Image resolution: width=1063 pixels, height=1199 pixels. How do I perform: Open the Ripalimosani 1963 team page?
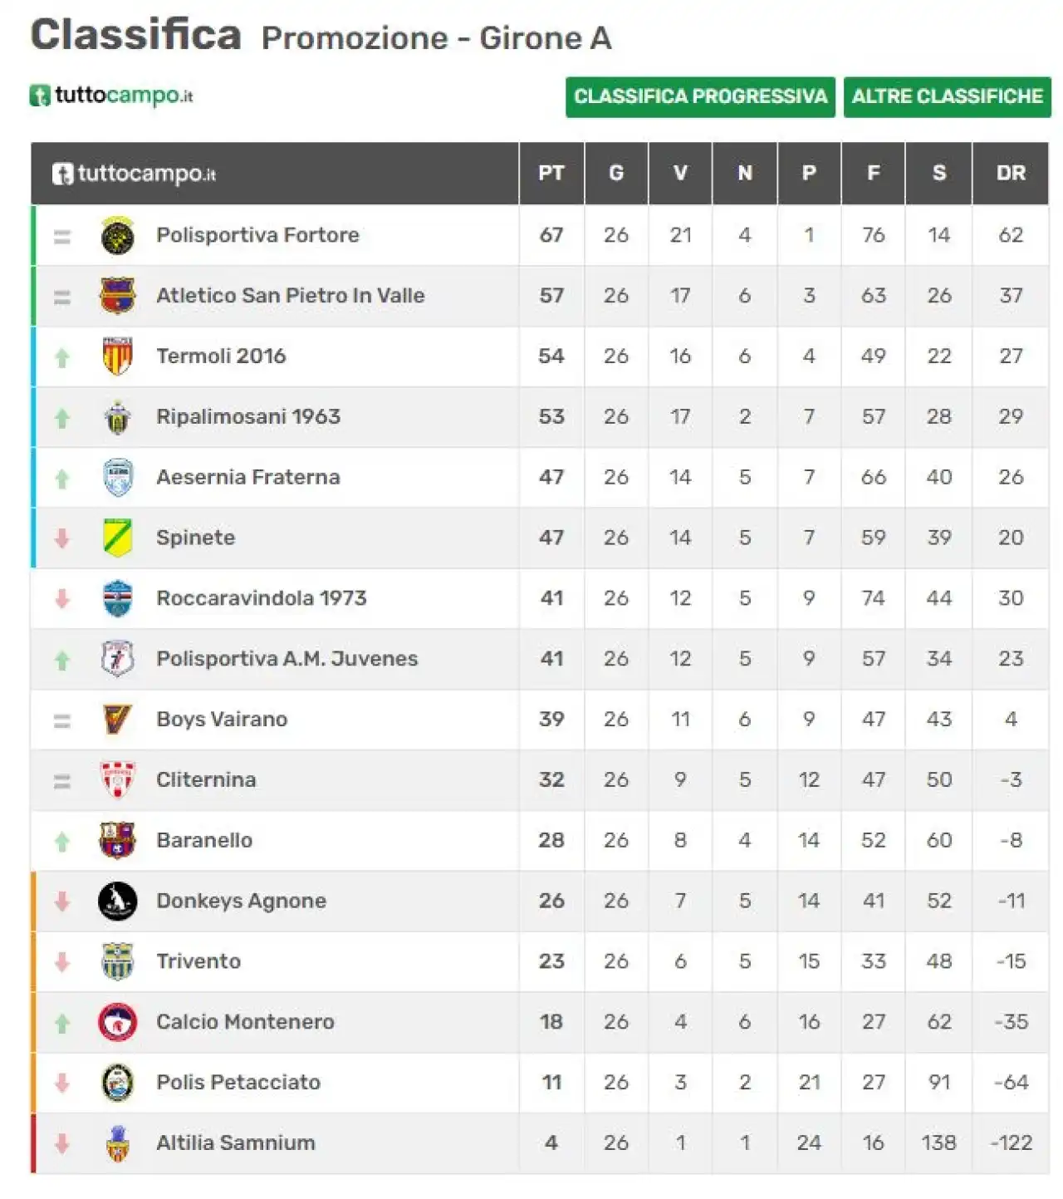(248, 417)
